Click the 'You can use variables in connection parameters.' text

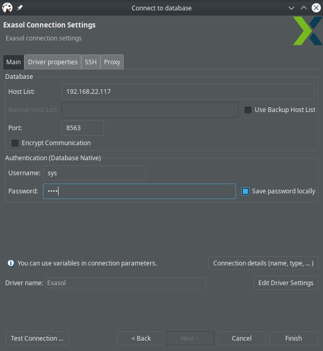pos(87,263)
